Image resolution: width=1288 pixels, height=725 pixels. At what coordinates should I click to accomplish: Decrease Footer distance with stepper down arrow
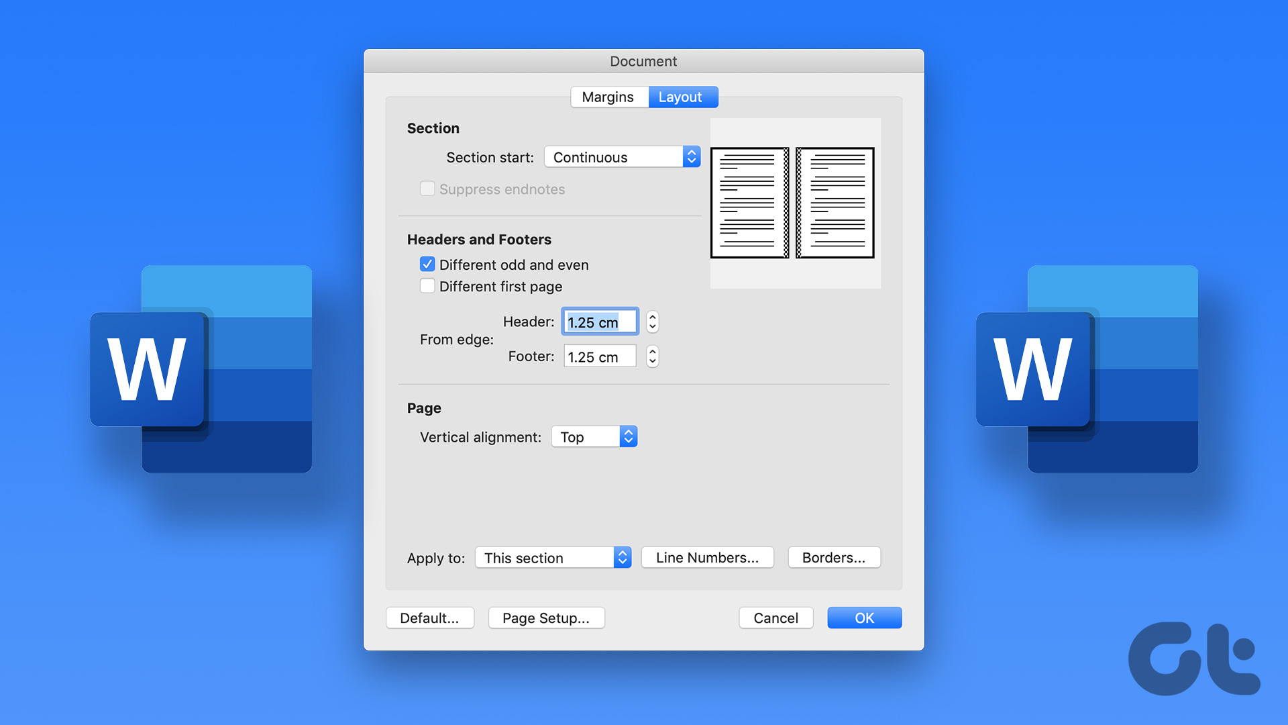tap(652, 362)
